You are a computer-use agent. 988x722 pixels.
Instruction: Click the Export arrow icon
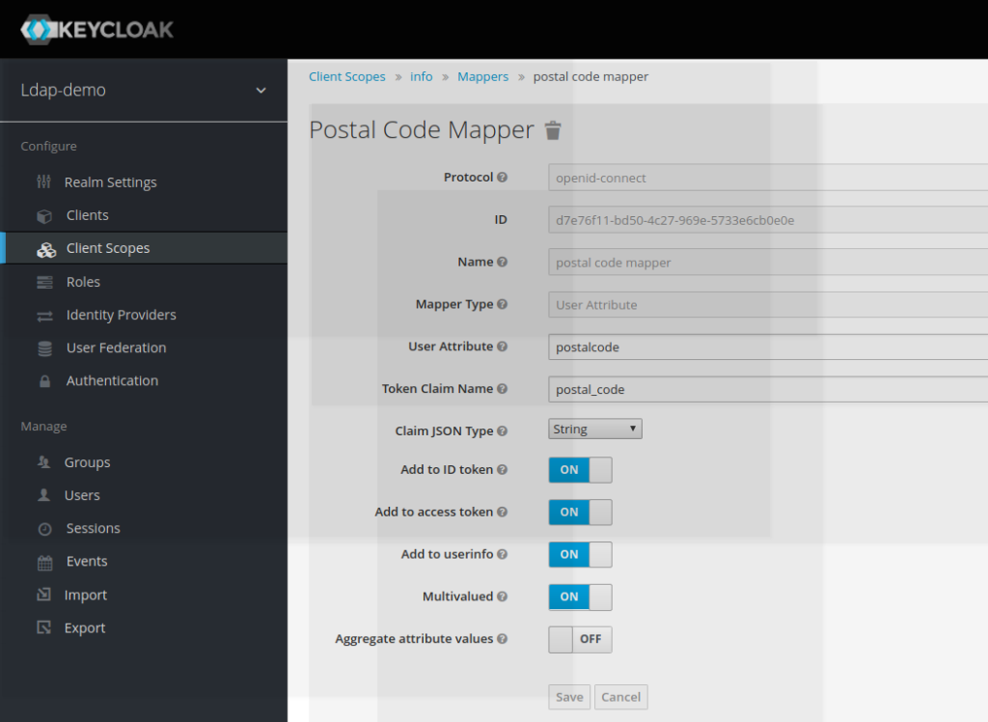click(43, 627)
